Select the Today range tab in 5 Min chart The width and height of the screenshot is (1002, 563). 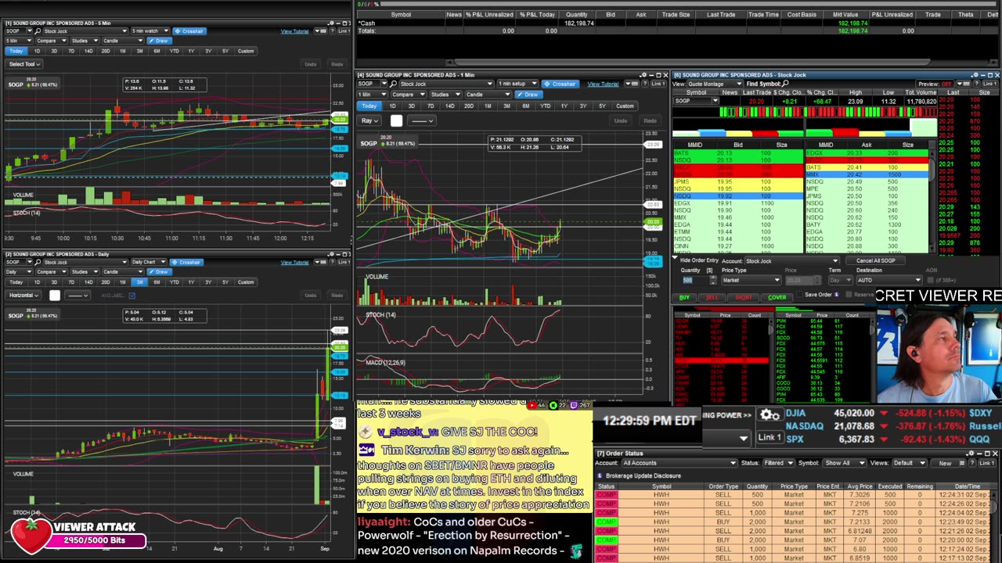(x=15, y=52)
